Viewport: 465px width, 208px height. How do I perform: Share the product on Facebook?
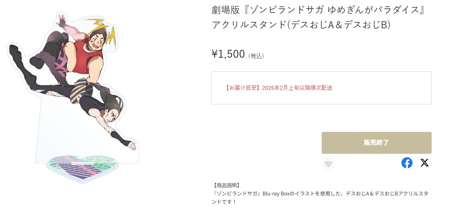click(407, 163)
